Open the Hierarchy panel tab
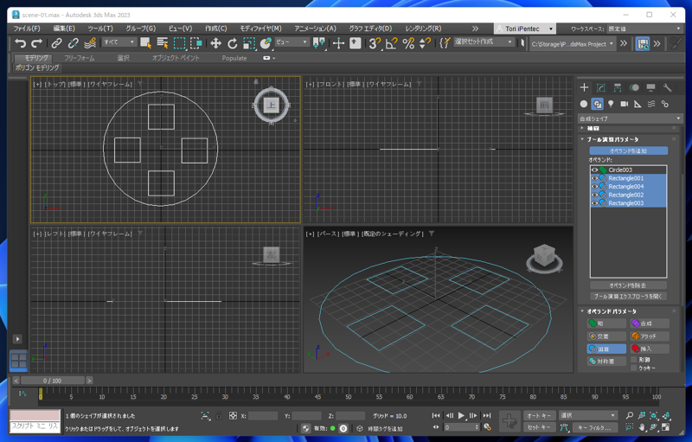The height and width of the screenshot is (442, 692). 618,87
